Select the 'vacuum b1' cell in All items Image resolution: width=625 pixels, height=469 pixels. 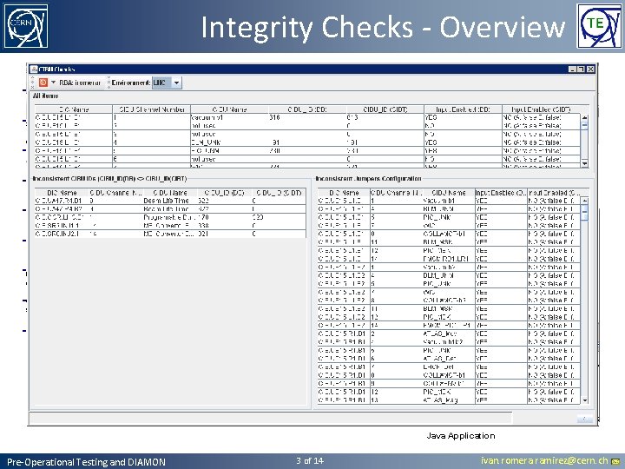point(229,117)
